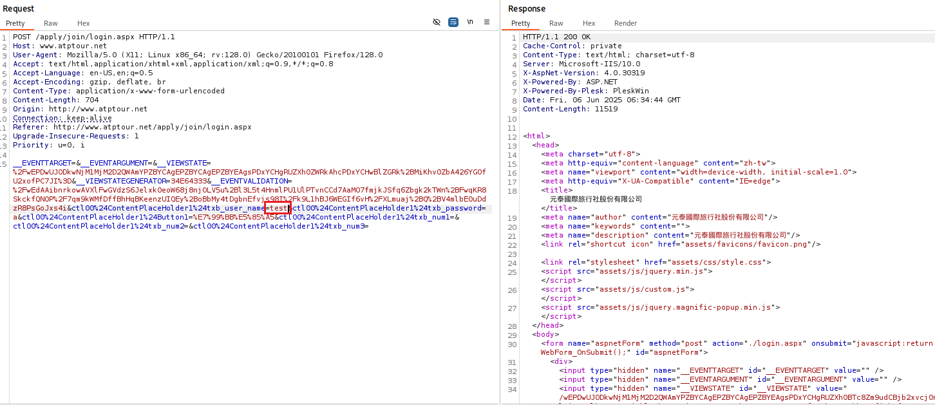Image resolution: width=935 pixels, height=405 pixels.
Task: Click the Host: www.atptour.net header
Action: click(60, 46)
